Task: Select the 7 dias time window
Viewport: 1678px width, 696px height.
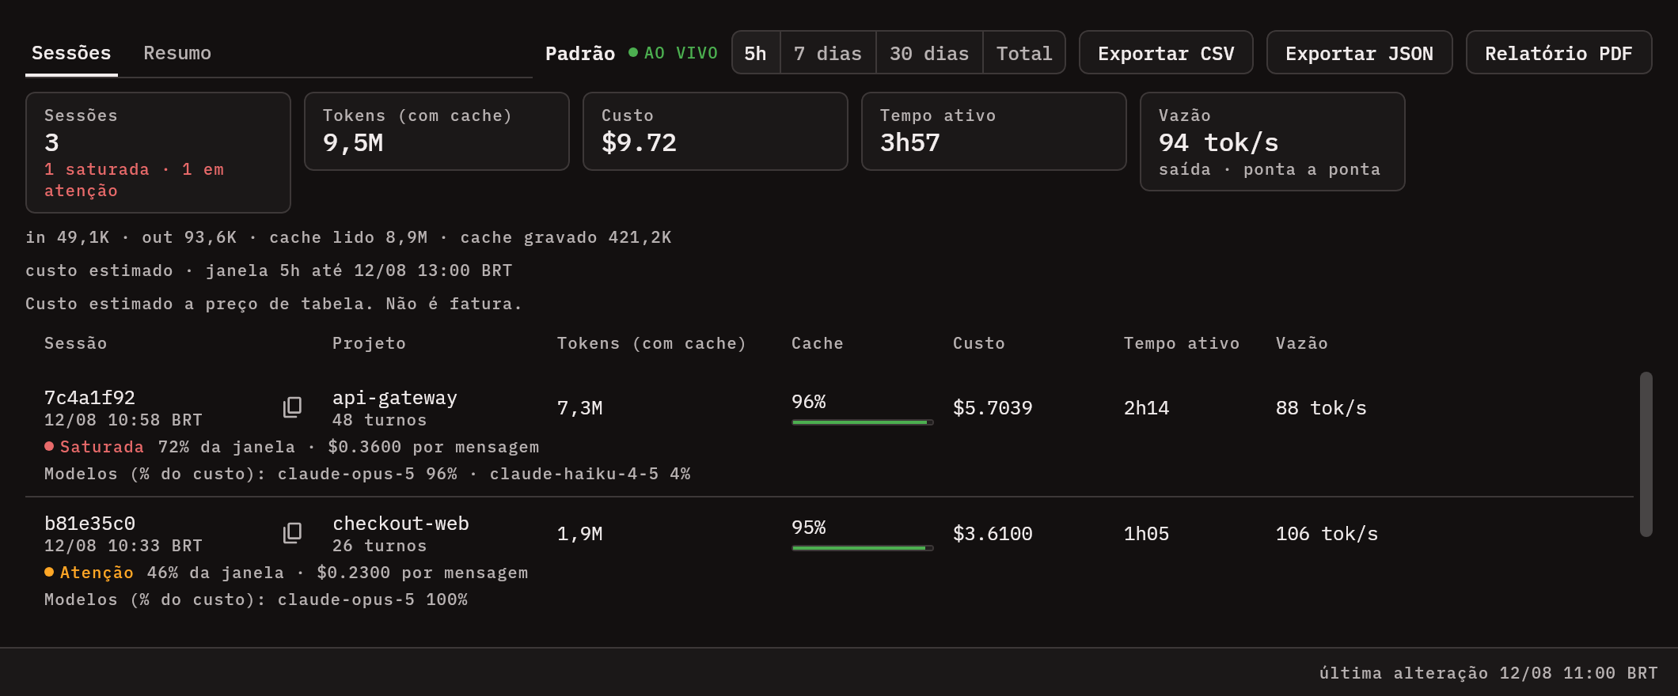Action: 828,53
